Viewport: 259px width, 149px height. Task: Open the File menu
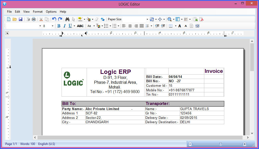pyautogui.click(x=9, y=12)
